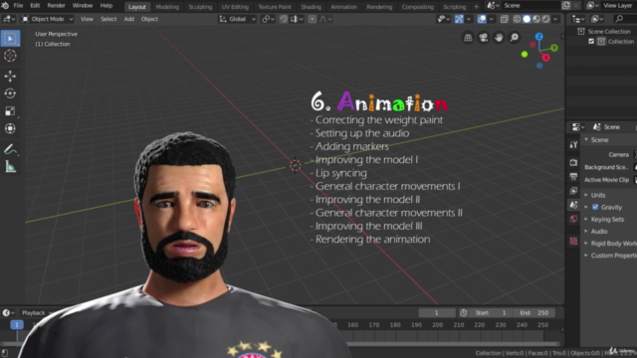Click the Blender logo menu icon

pyautogui.click(x=5, y=6)
